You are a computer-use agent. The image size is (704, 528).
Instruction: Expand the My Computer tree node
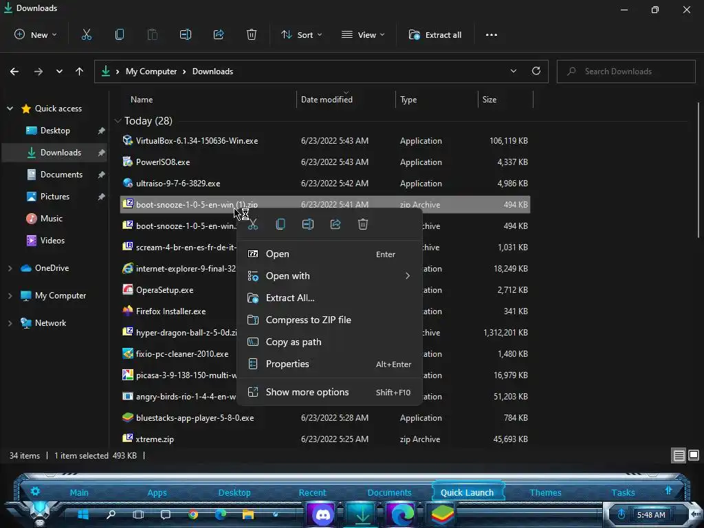click(10, 296)
